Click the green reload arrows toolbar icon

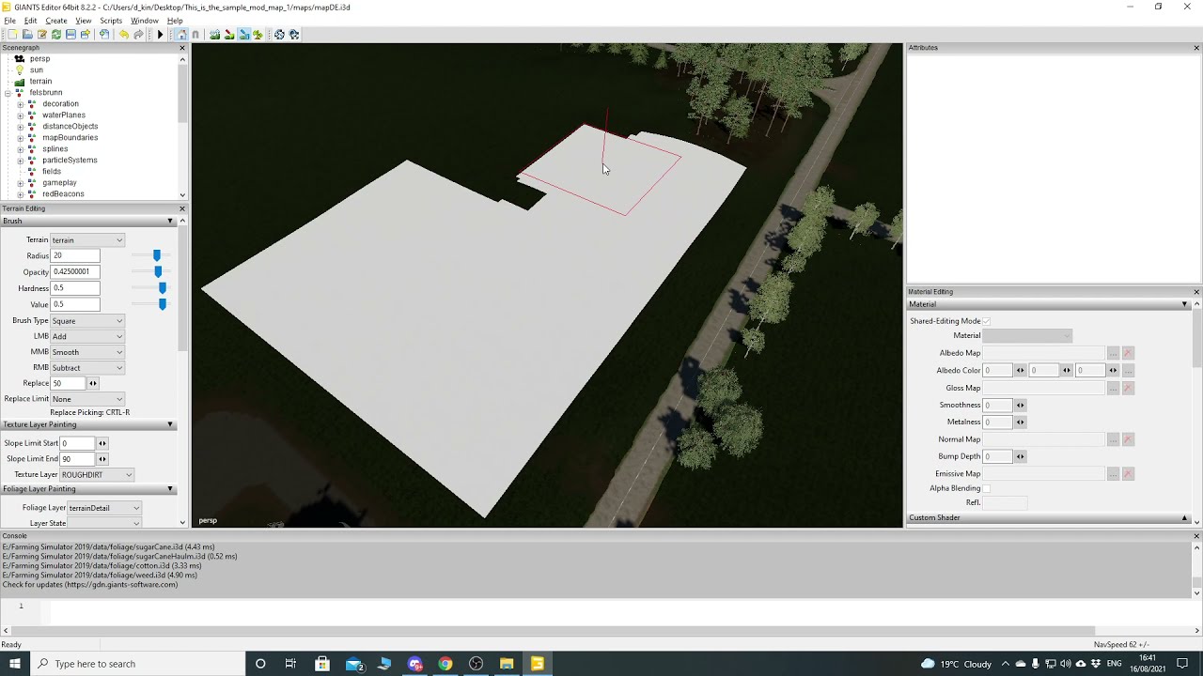pos(56,35)
